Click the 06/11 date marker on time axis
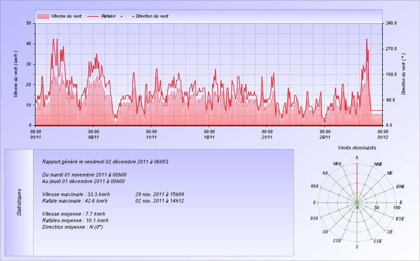Viewport: 420px width, 261px height. (x=93, y=137)
